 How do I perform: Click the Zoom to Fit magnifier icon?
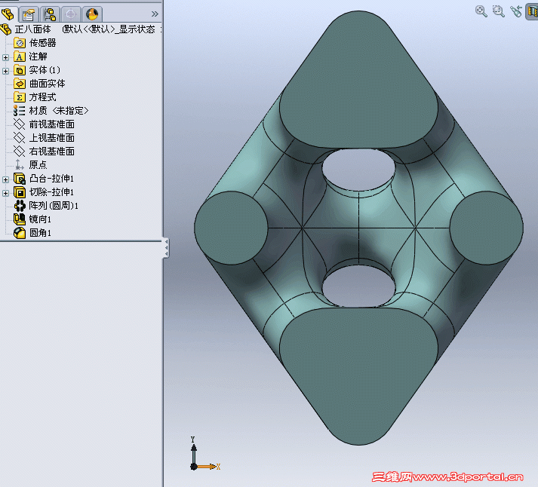[481, 11]
